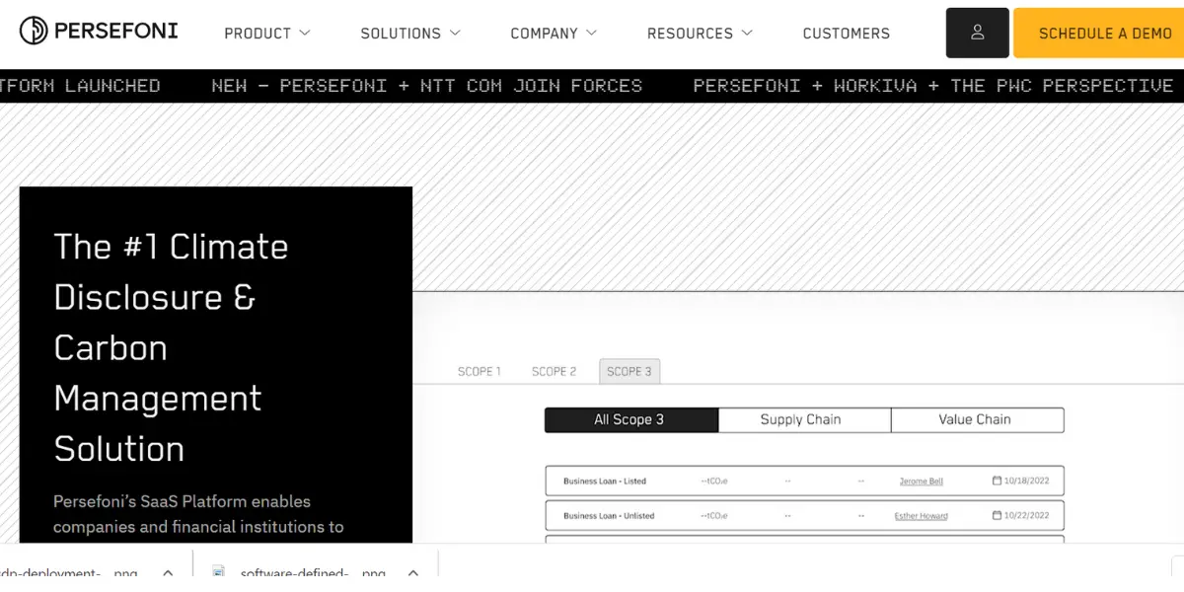Click the 10/18/2022 date
The height and width of the screenshot is (592, 1184).
(x=1026, y=481)
